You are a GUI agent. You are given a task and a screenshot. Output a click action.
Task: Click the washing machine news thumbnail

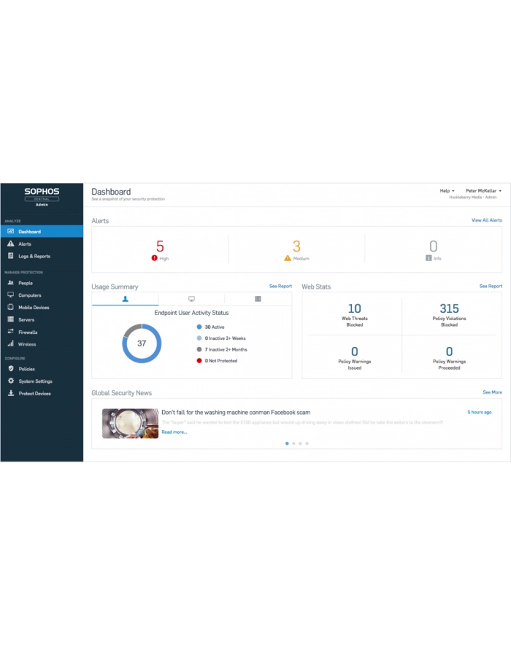click(x=130, y=423)
